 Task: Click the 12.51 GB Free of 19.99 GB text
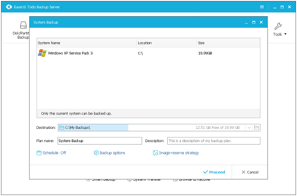217,128
